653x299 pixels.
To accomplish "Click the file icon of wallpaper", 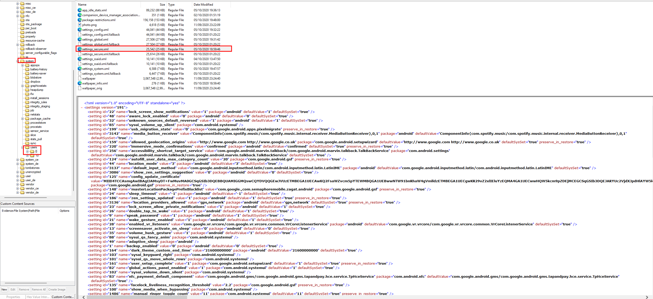I will 80,79.
